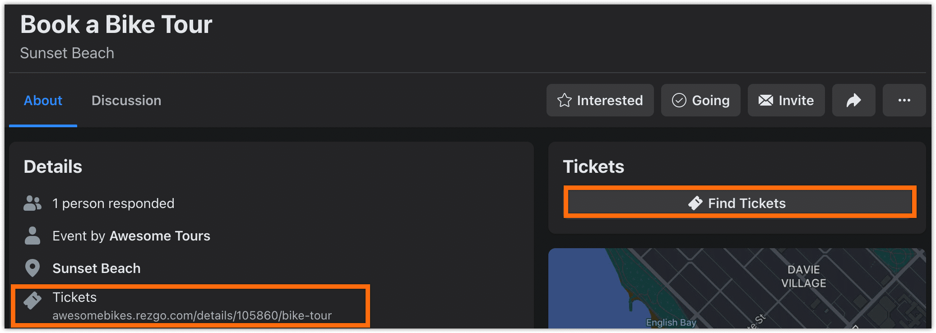Switch to the Discussion tab
Viewport: 936px width, 333px height.
pos(126,100)
